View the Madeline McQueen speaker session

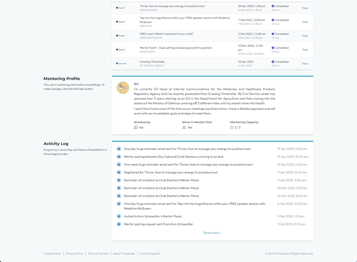pyautogui.click(x=305, y=22)
